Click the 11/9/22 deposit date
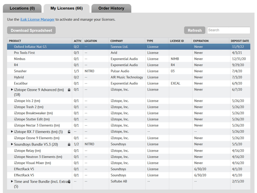The width and height of the screenshot is (257, 193). point(238,47)
